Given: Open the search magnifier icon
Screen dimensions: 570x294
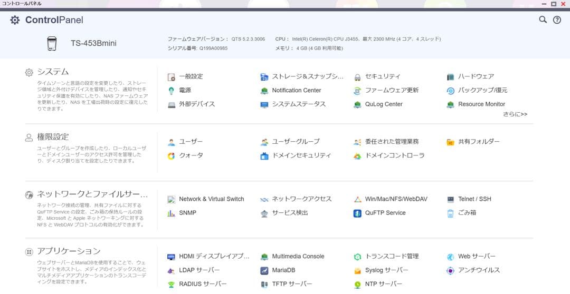Looking at the screenshot, I should click(543, 20).
